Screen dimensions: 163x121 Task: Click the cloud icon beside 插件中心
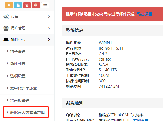6,40
